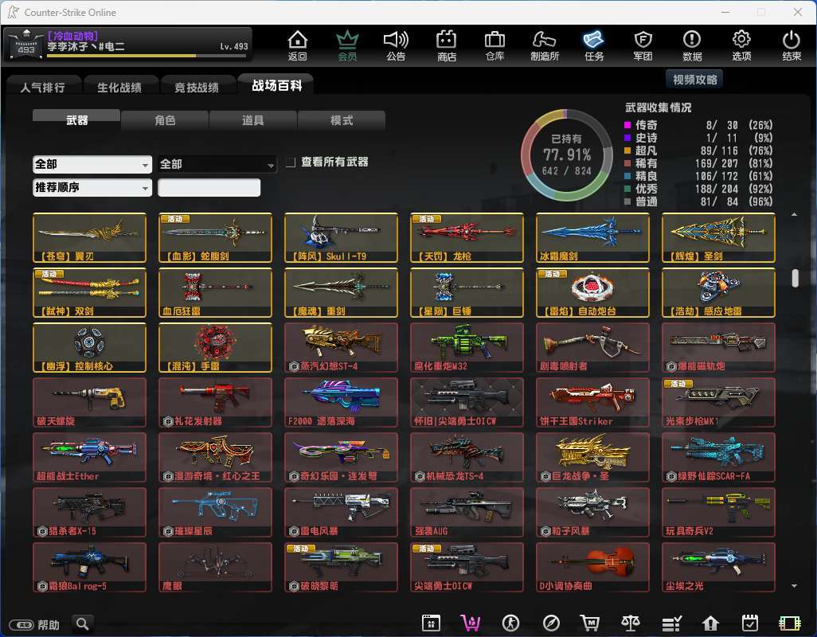Click the colorful film frame icon
This screenshot has height=637, width=817.
789,623
